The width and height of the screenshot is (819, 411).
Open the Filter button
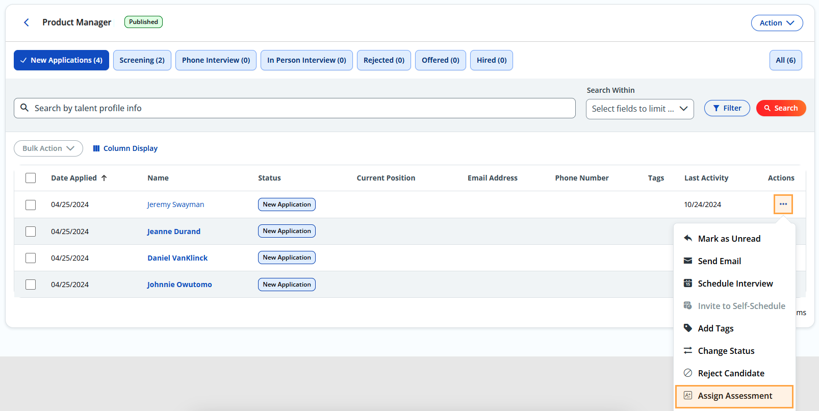click(x=727, y=108)
